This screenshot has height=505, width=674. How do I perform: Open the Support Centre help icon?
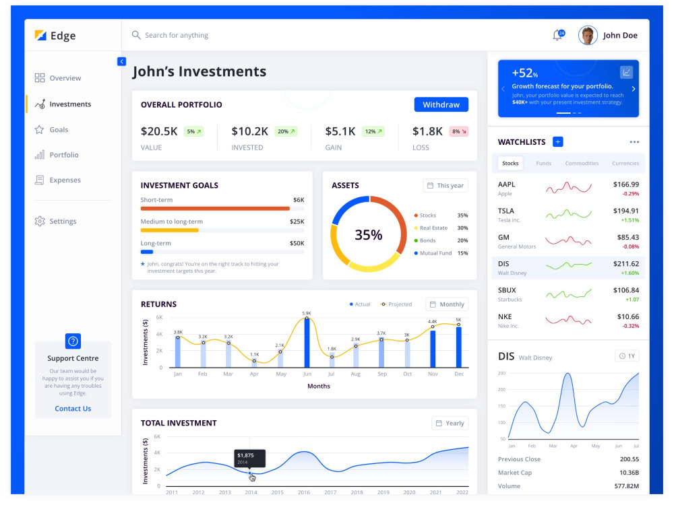click(73, 341)
